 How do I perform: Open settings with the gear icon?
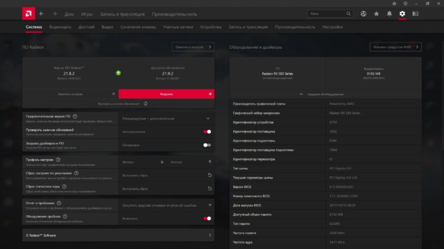point(402,13)
